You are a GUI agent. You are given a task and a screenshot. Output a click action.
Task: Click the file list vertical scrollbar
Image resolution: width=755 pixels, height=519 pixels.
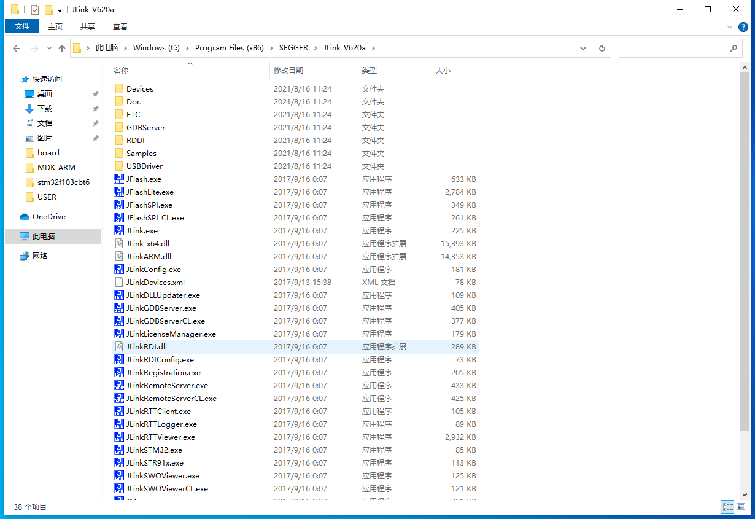click(x=745, y=252)
